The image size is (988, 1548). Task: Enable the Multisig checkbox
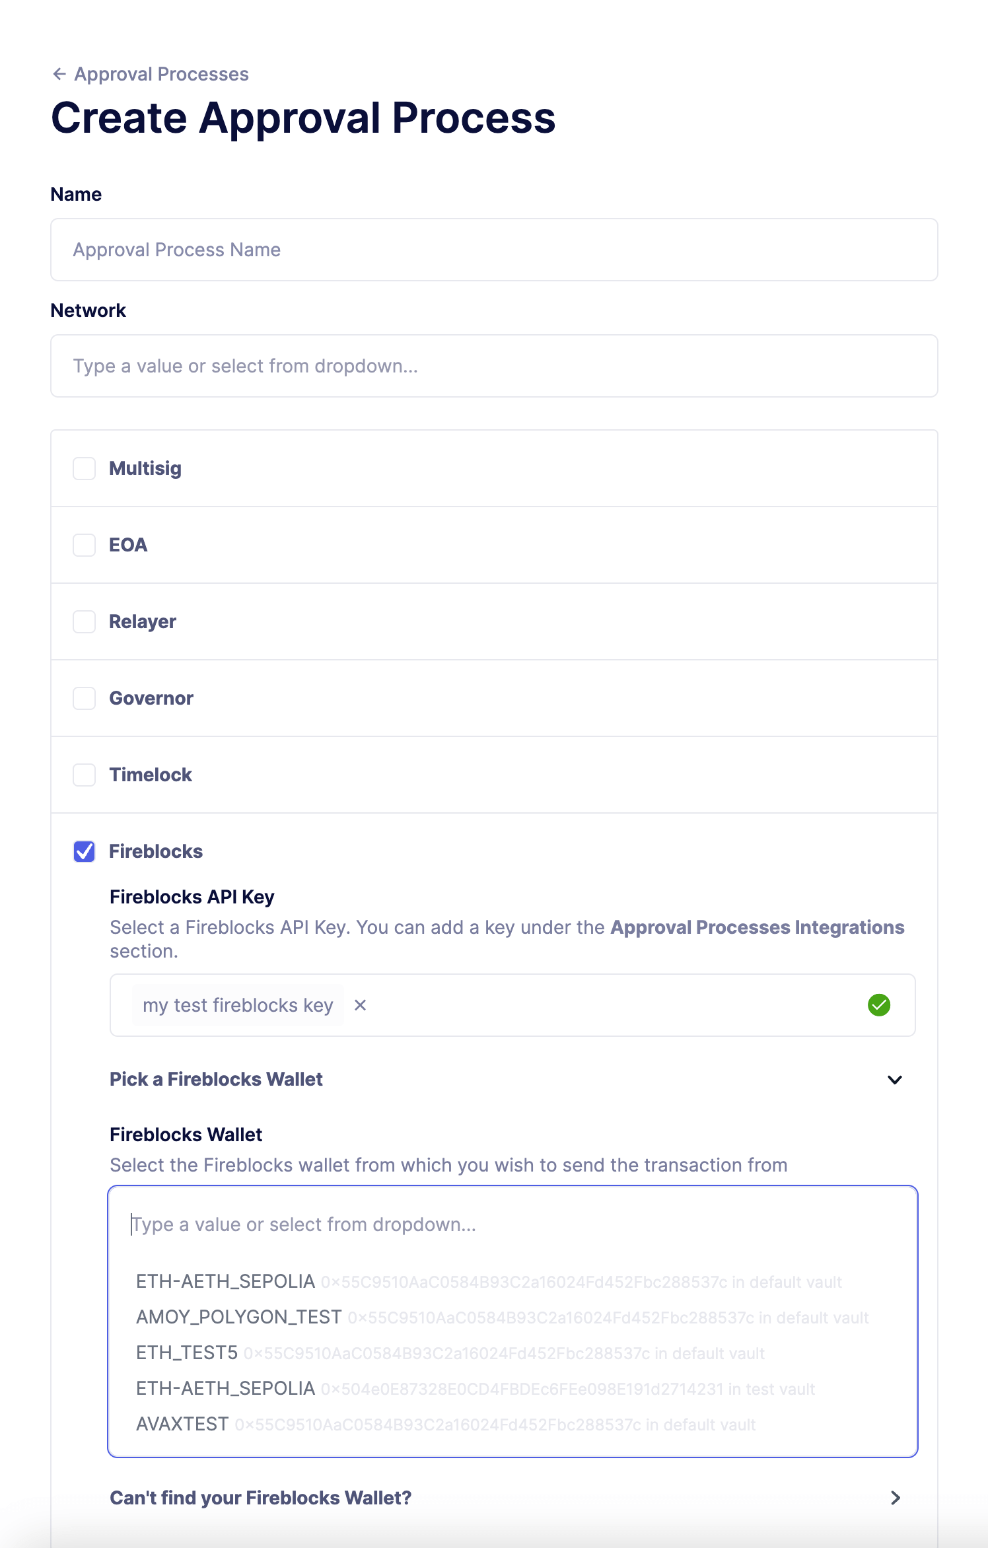[x=84, y=468]
